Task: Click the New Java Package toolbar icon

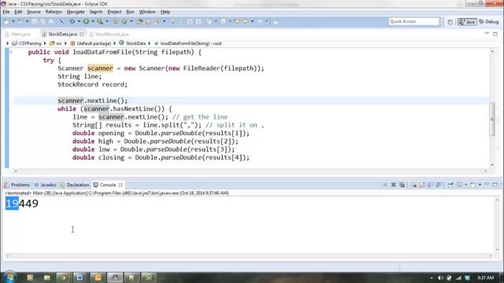Action: pos(116,21)
